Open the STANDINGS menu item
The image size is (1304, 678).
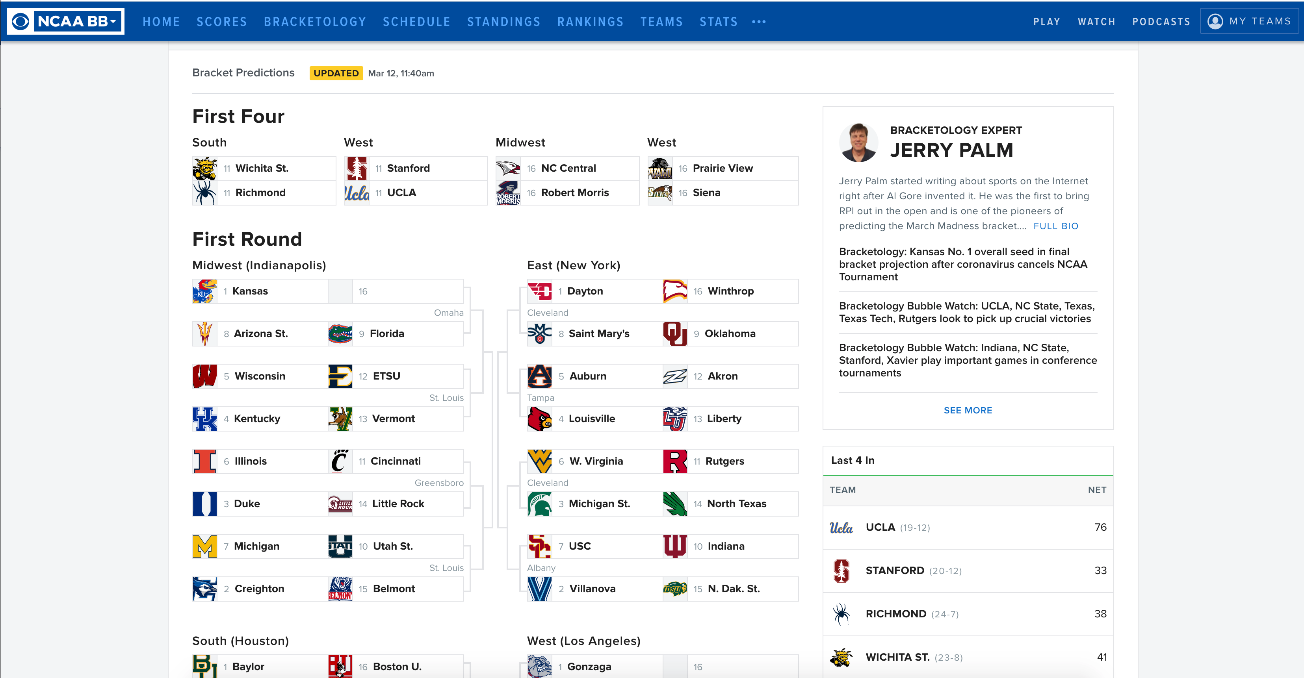point(504,22)
